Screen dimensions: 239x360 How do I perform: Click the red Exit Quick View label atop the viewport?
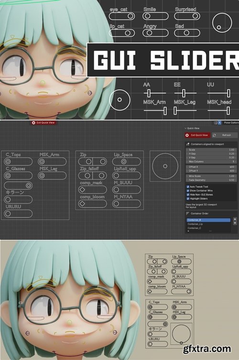click(43, 123)
